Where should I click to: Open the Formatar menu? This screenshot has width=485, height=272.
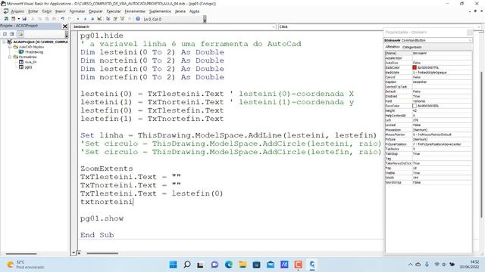point(77,11)
